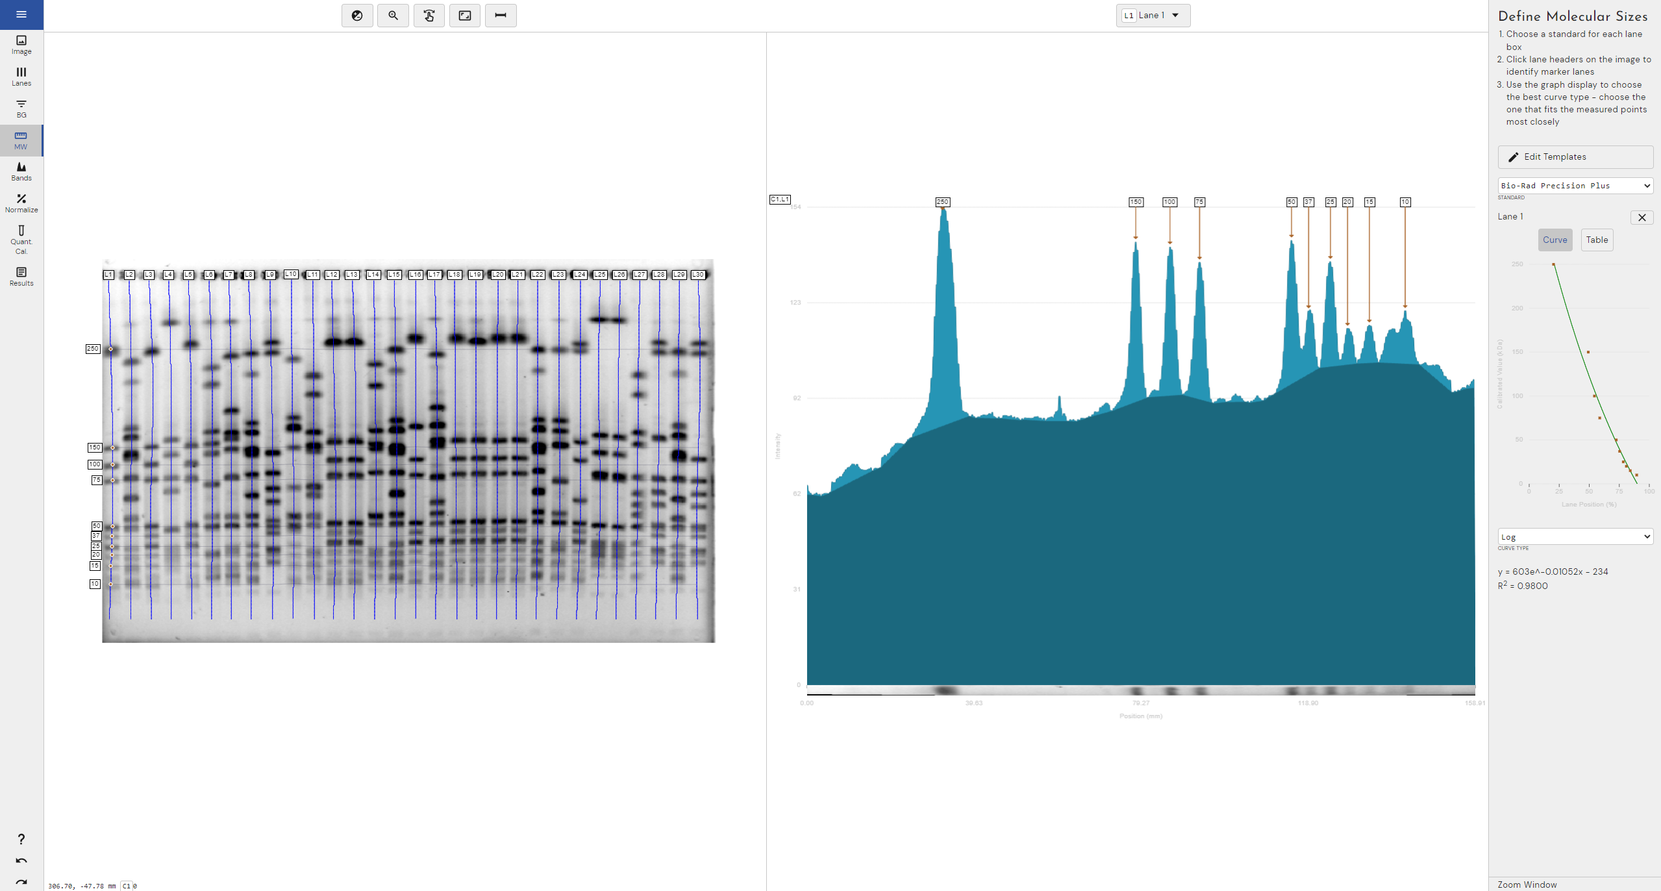This screenshot has height=891, width=1661.
Task: Select the zoom magnifier tool
Action: (393, 16)
